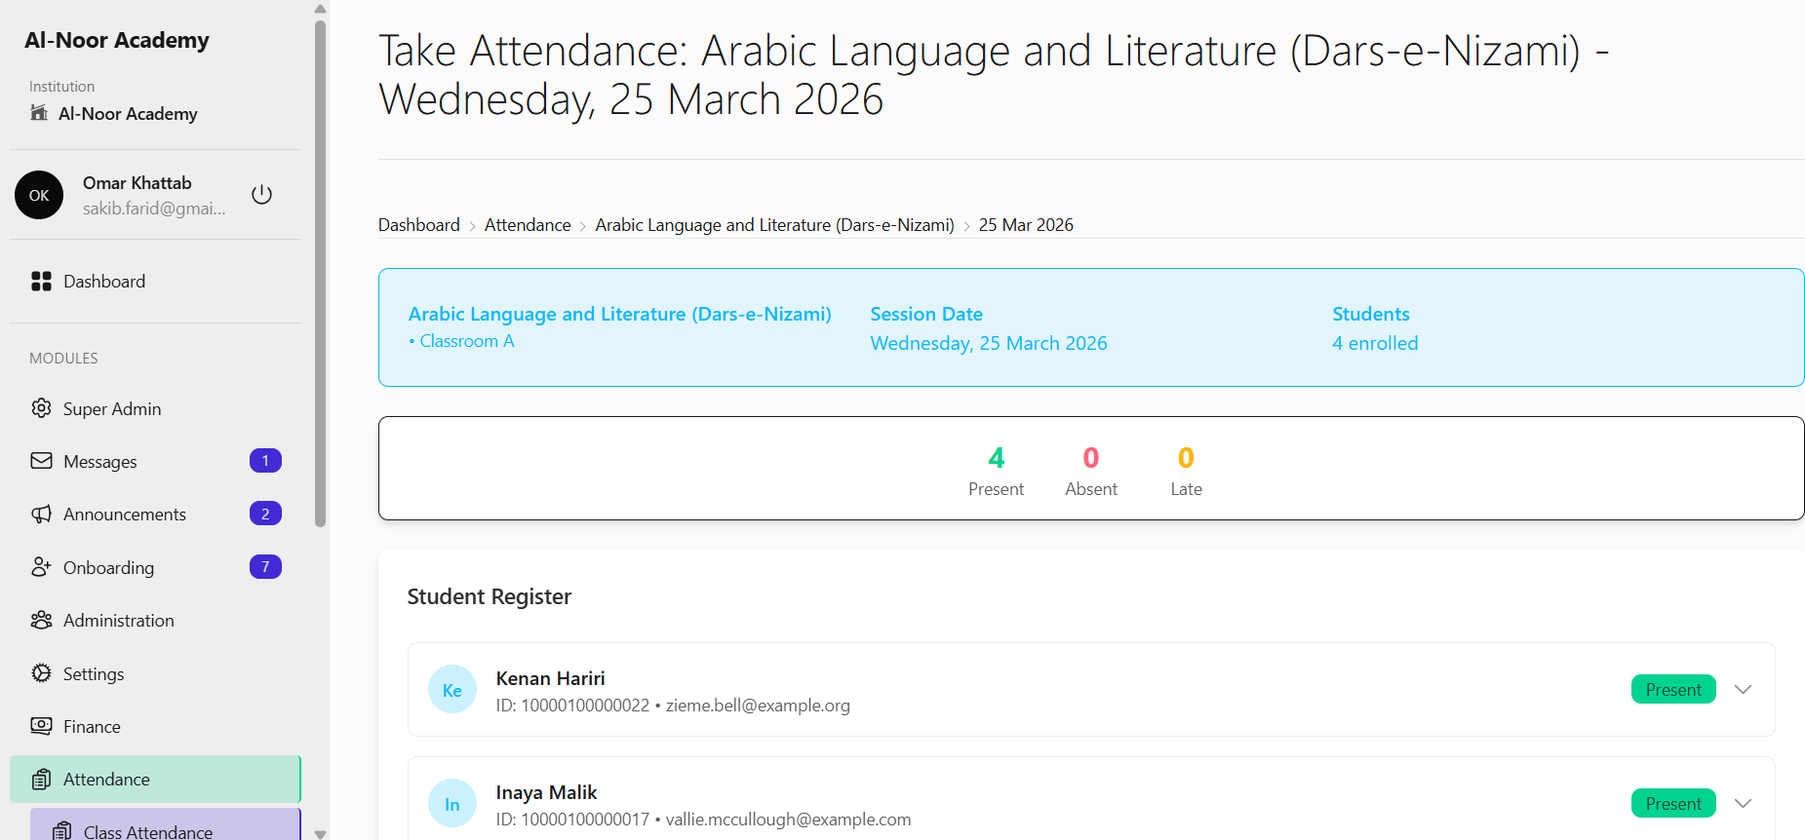Screen dimensions: 1805x840
Task: Click Announcements badge showing 2
Action: [265, 514]
